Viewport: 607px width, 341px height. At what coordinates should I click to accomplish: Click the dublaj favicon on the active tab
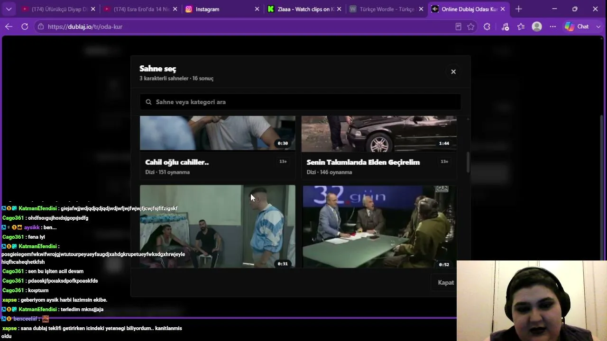coord(435,9)
